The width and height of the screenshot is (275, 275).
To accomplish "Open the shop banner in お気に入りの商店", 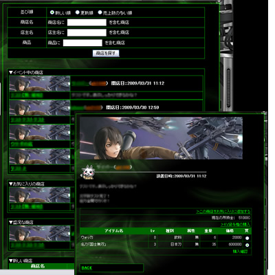I will point(40,195).
